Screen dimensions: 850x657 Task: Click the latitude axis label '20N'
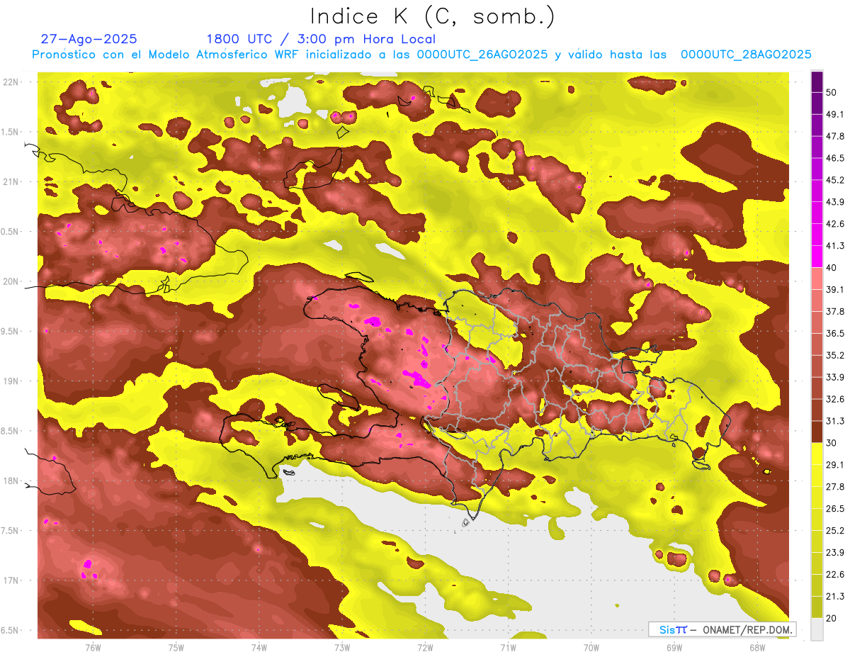[x=11, y=281]
